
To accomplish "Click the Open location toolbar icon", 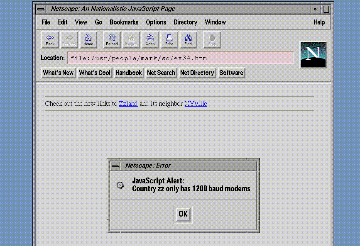I will tap(150, 40).
